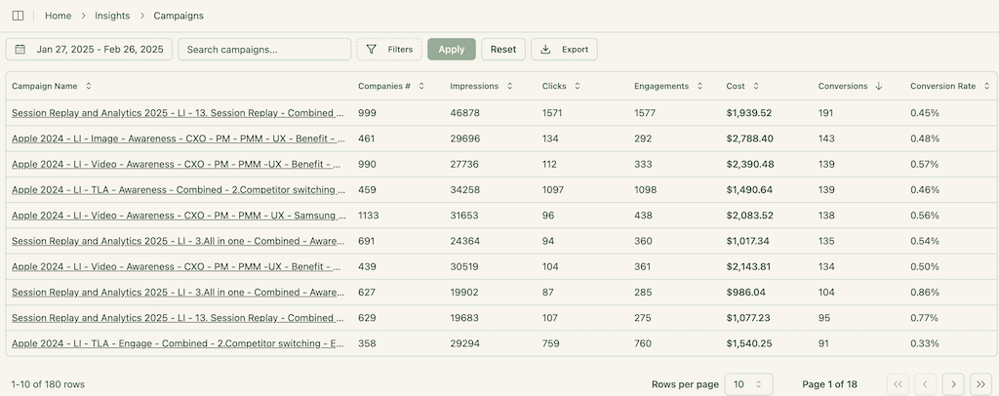
Task: Select clicks value 1571
Action: (552, 113)
